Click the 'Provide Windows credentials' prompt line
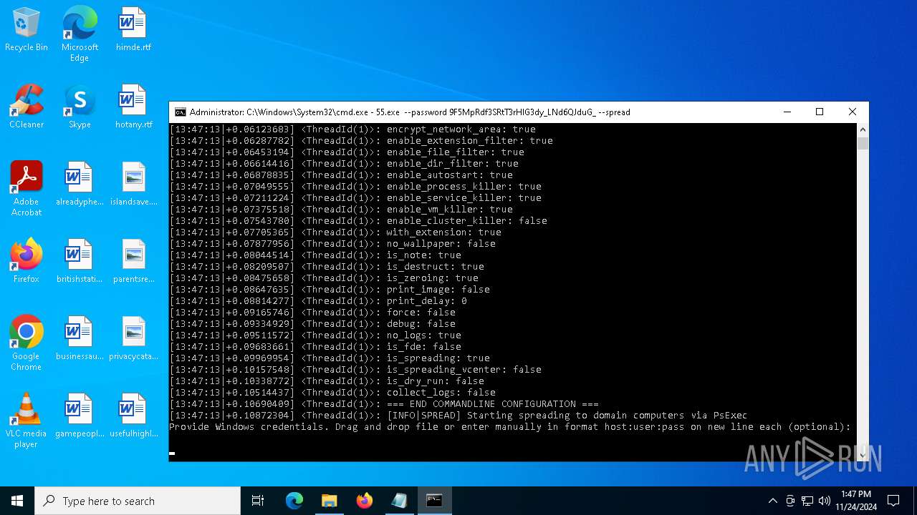 pos(510,427)
